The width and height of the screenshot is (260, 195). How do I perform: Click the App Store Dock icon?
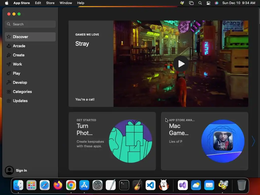pos(84,185)
